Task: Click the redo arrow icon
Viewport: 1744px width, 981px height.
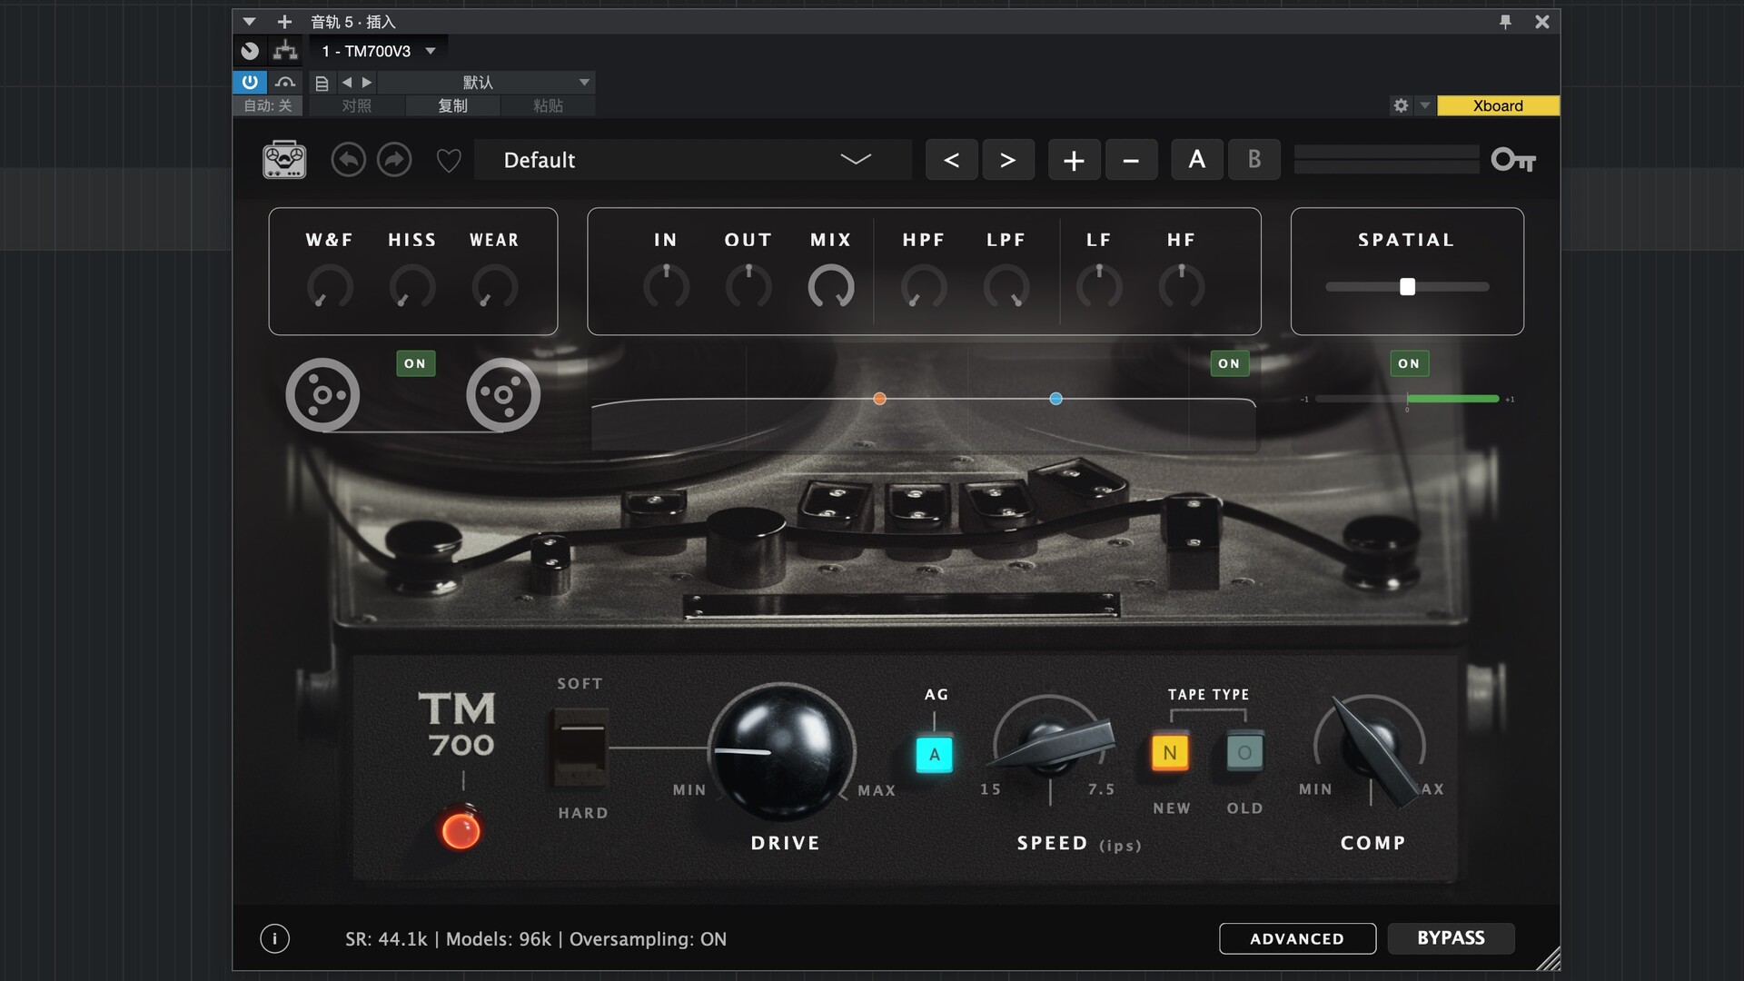Action: coord(394,160)
